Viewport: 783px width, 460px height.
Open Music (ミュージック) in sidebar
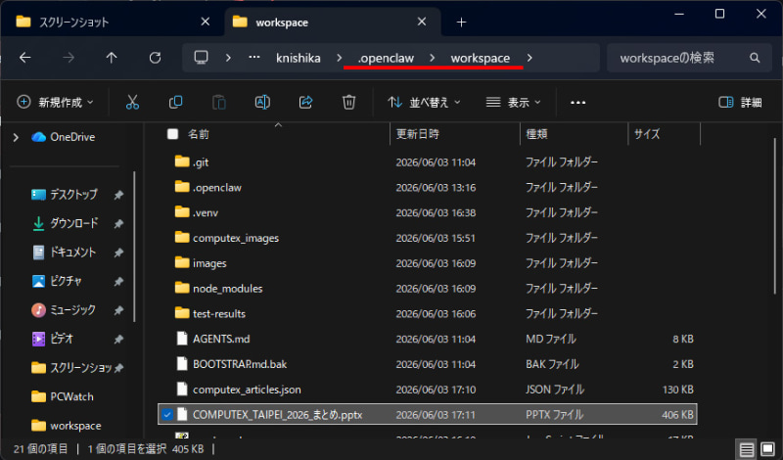click(x=64, y=310)
